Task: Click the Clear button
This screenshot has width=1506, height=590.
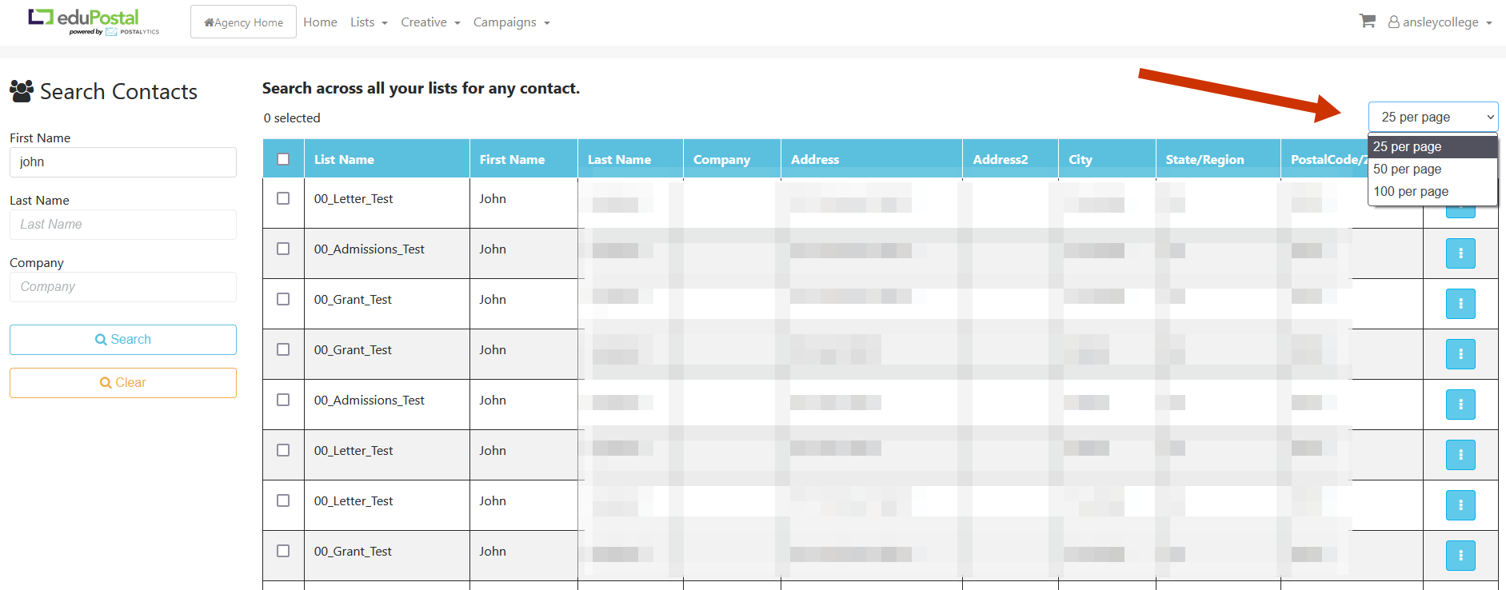Action: pyautogui.click(x=123, y=383)
